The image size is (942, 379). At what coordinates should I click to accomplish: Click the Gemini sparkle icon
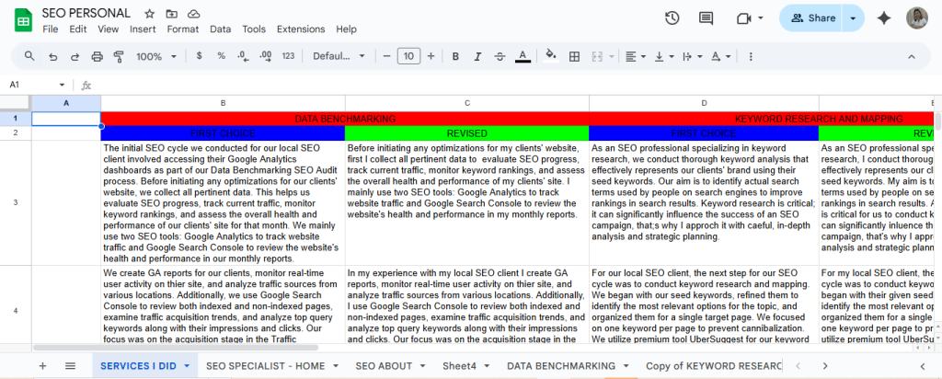click(884, 18)
